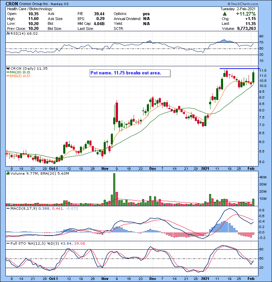Click the latest green candlestick for Feb 2
The height and width of the screenshot is (282, 272).
pyautogui.click(x=253, y=77)
